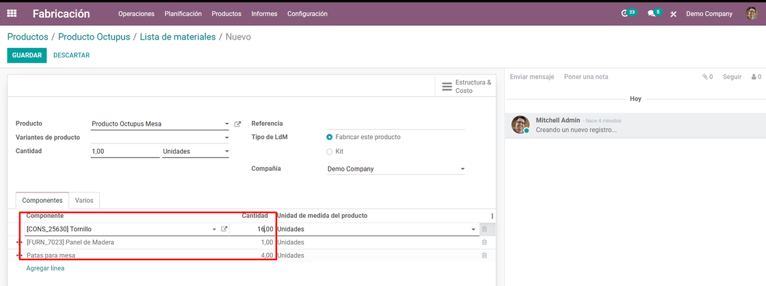Click the attachments paperclip counter
Viewport: 766px width, 286px height.
[x=707, y=77]
